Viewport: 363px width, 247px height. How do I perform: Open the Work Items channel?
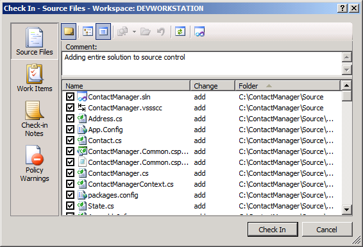(x=35, y=78)
